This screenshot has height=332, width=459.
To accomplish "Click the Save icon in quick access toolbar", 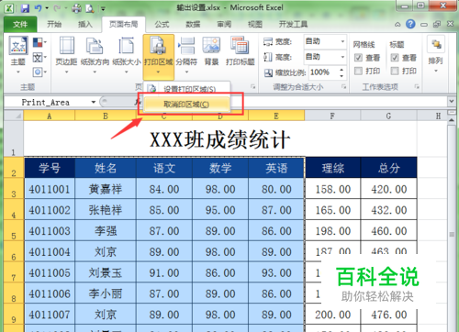I will click(25, 8).
